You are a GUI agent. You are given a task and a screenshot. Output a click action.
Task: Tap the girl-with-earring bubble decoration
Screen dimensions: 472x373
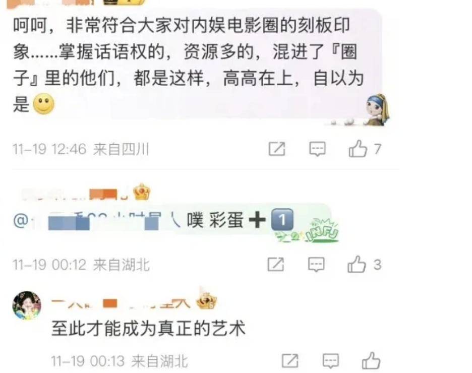coord(377,110)
